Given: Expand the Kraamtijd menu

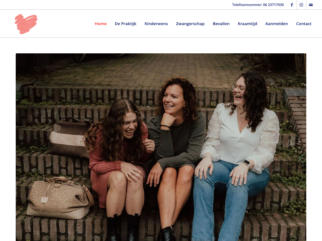Looking at the screenshot, I should 247,24.
